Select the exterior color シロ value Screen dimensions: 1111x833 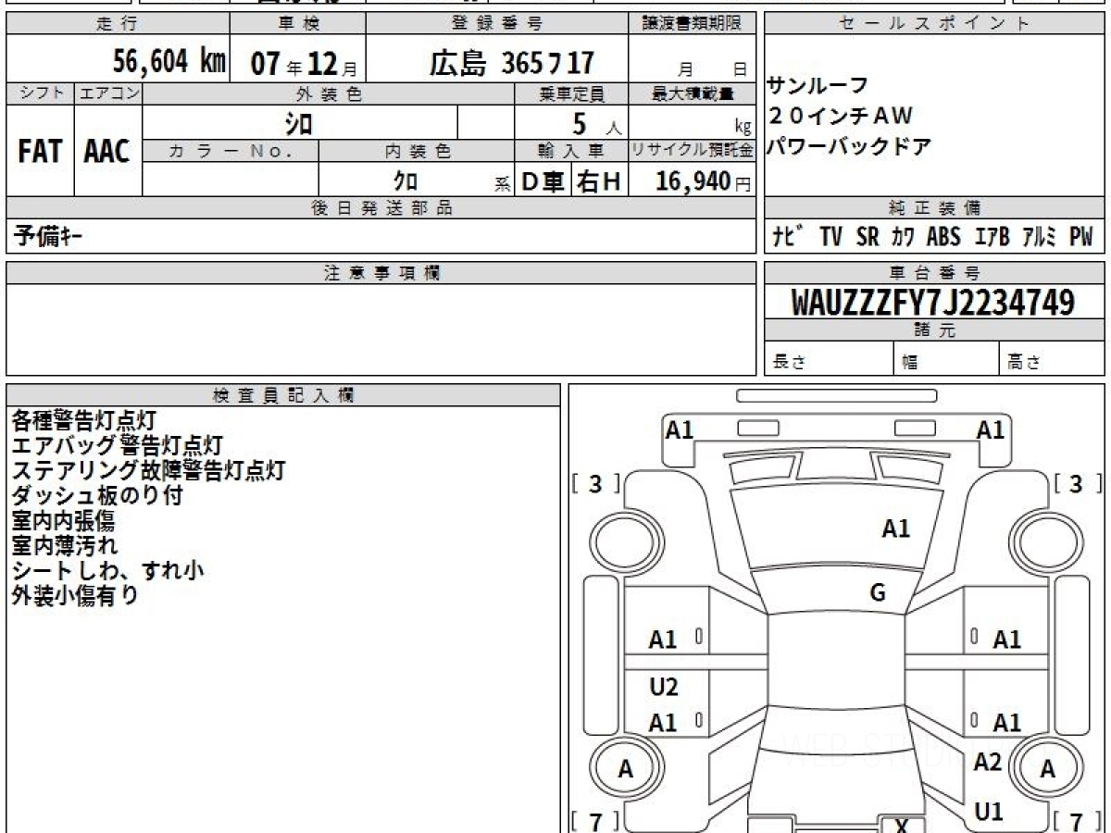(299, 123)
